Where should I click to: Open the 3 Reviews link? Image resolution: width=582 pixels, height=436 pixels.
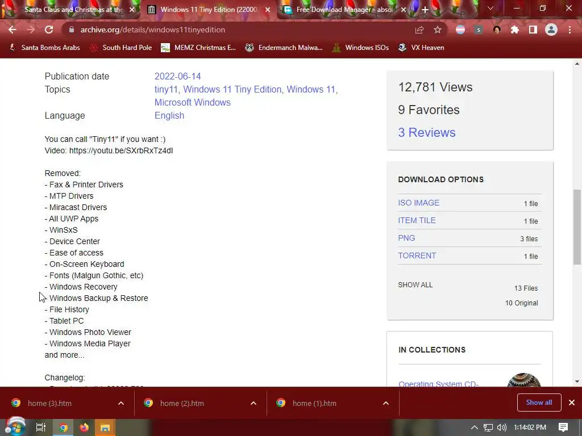426,133
